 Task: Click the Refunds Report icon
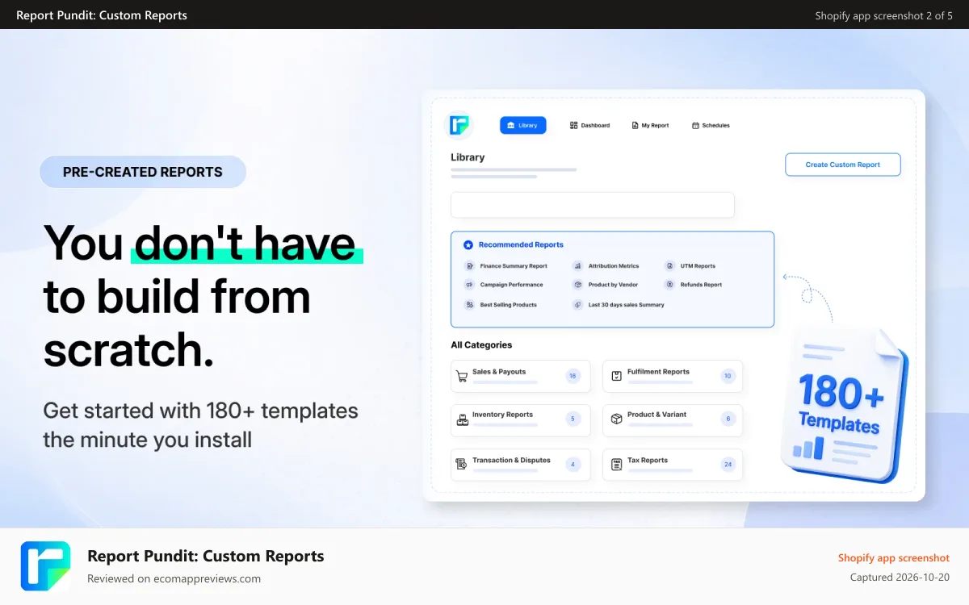pyautogui.click(x=669, y=285)
